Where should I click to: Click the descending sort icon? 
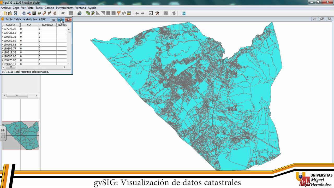click(103, 13)
